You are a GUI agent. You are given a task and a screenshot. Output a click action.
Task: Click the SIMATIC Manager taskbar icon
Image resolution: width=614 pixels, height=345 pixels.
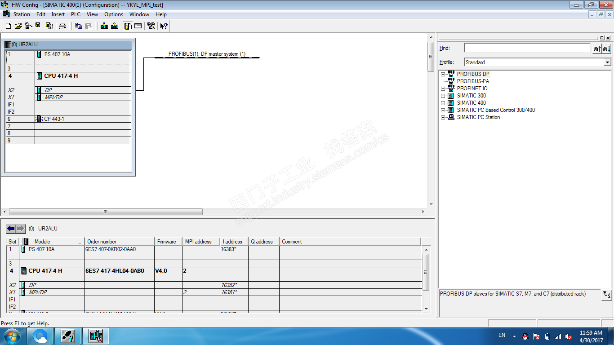click(68, 336)
